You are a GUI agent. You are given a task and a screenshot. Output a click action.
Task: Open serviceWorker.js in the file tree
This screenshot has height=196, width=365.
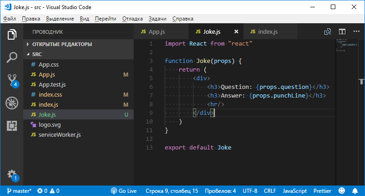[x=59, y=135]
